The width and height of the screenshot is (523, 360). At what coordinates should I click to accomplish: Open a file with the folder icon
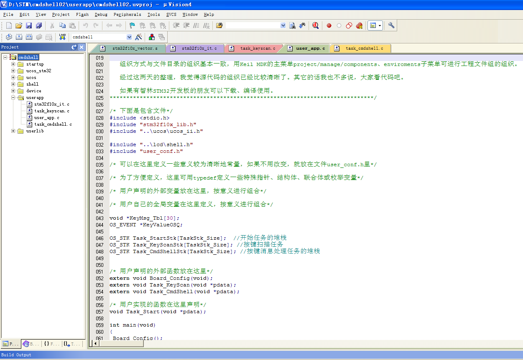pos(19,25)
